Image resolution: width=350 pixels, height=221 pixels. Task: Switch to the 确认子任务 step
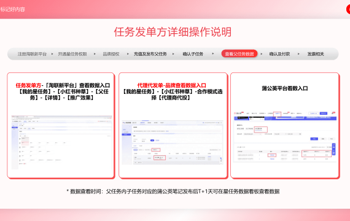tap(193, 54)
